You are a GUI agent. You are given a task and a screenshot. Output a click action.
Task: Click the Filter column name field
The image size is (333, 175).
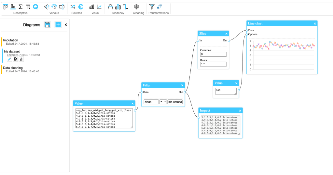[x=151, y=102]
